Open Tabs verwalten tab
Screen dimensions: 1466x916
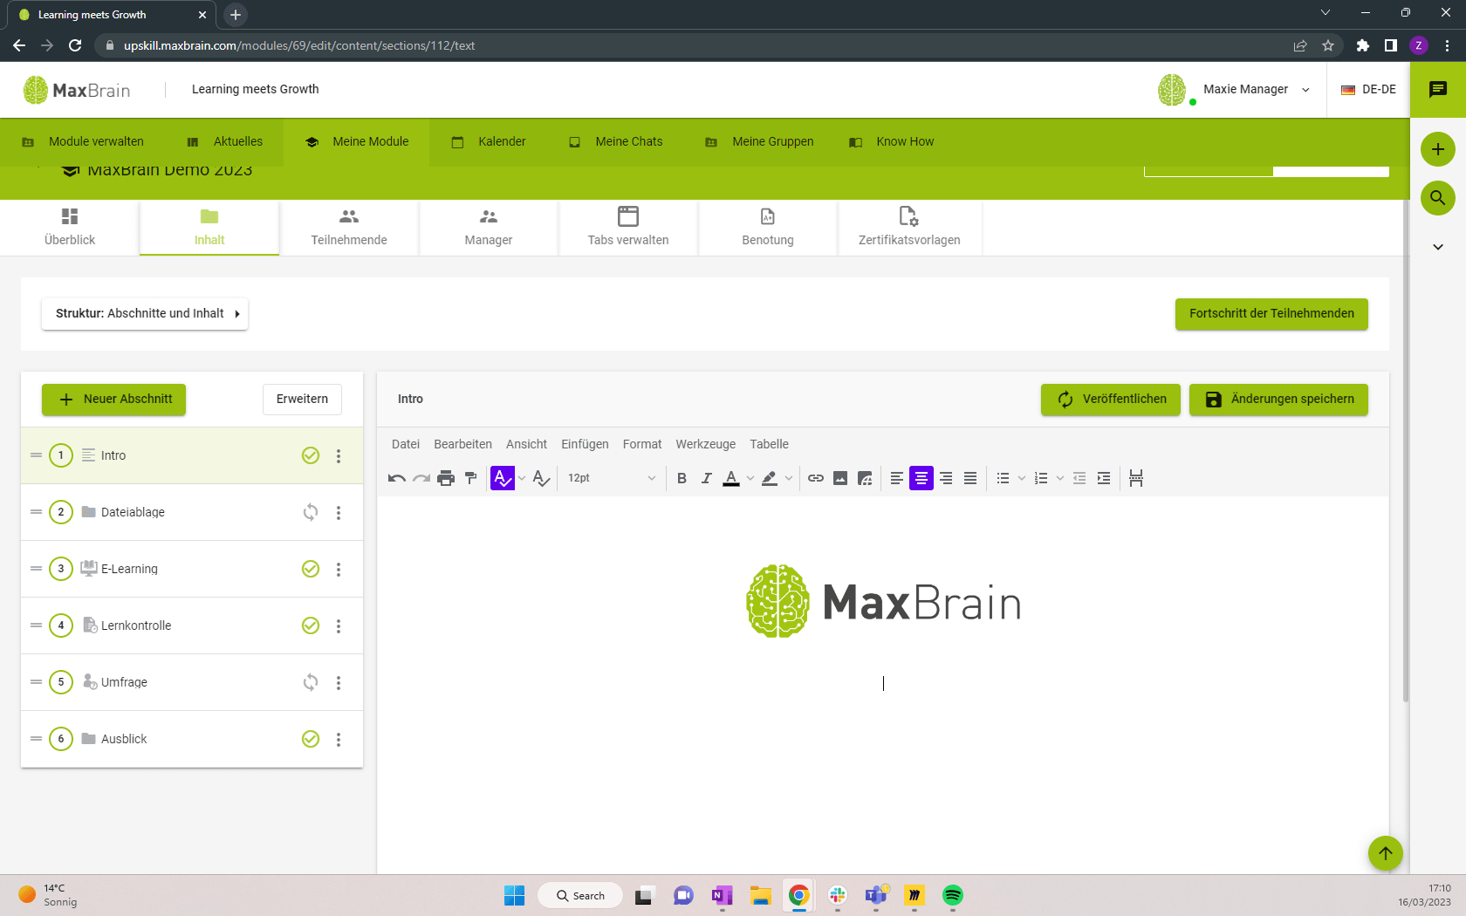(628, 228)
